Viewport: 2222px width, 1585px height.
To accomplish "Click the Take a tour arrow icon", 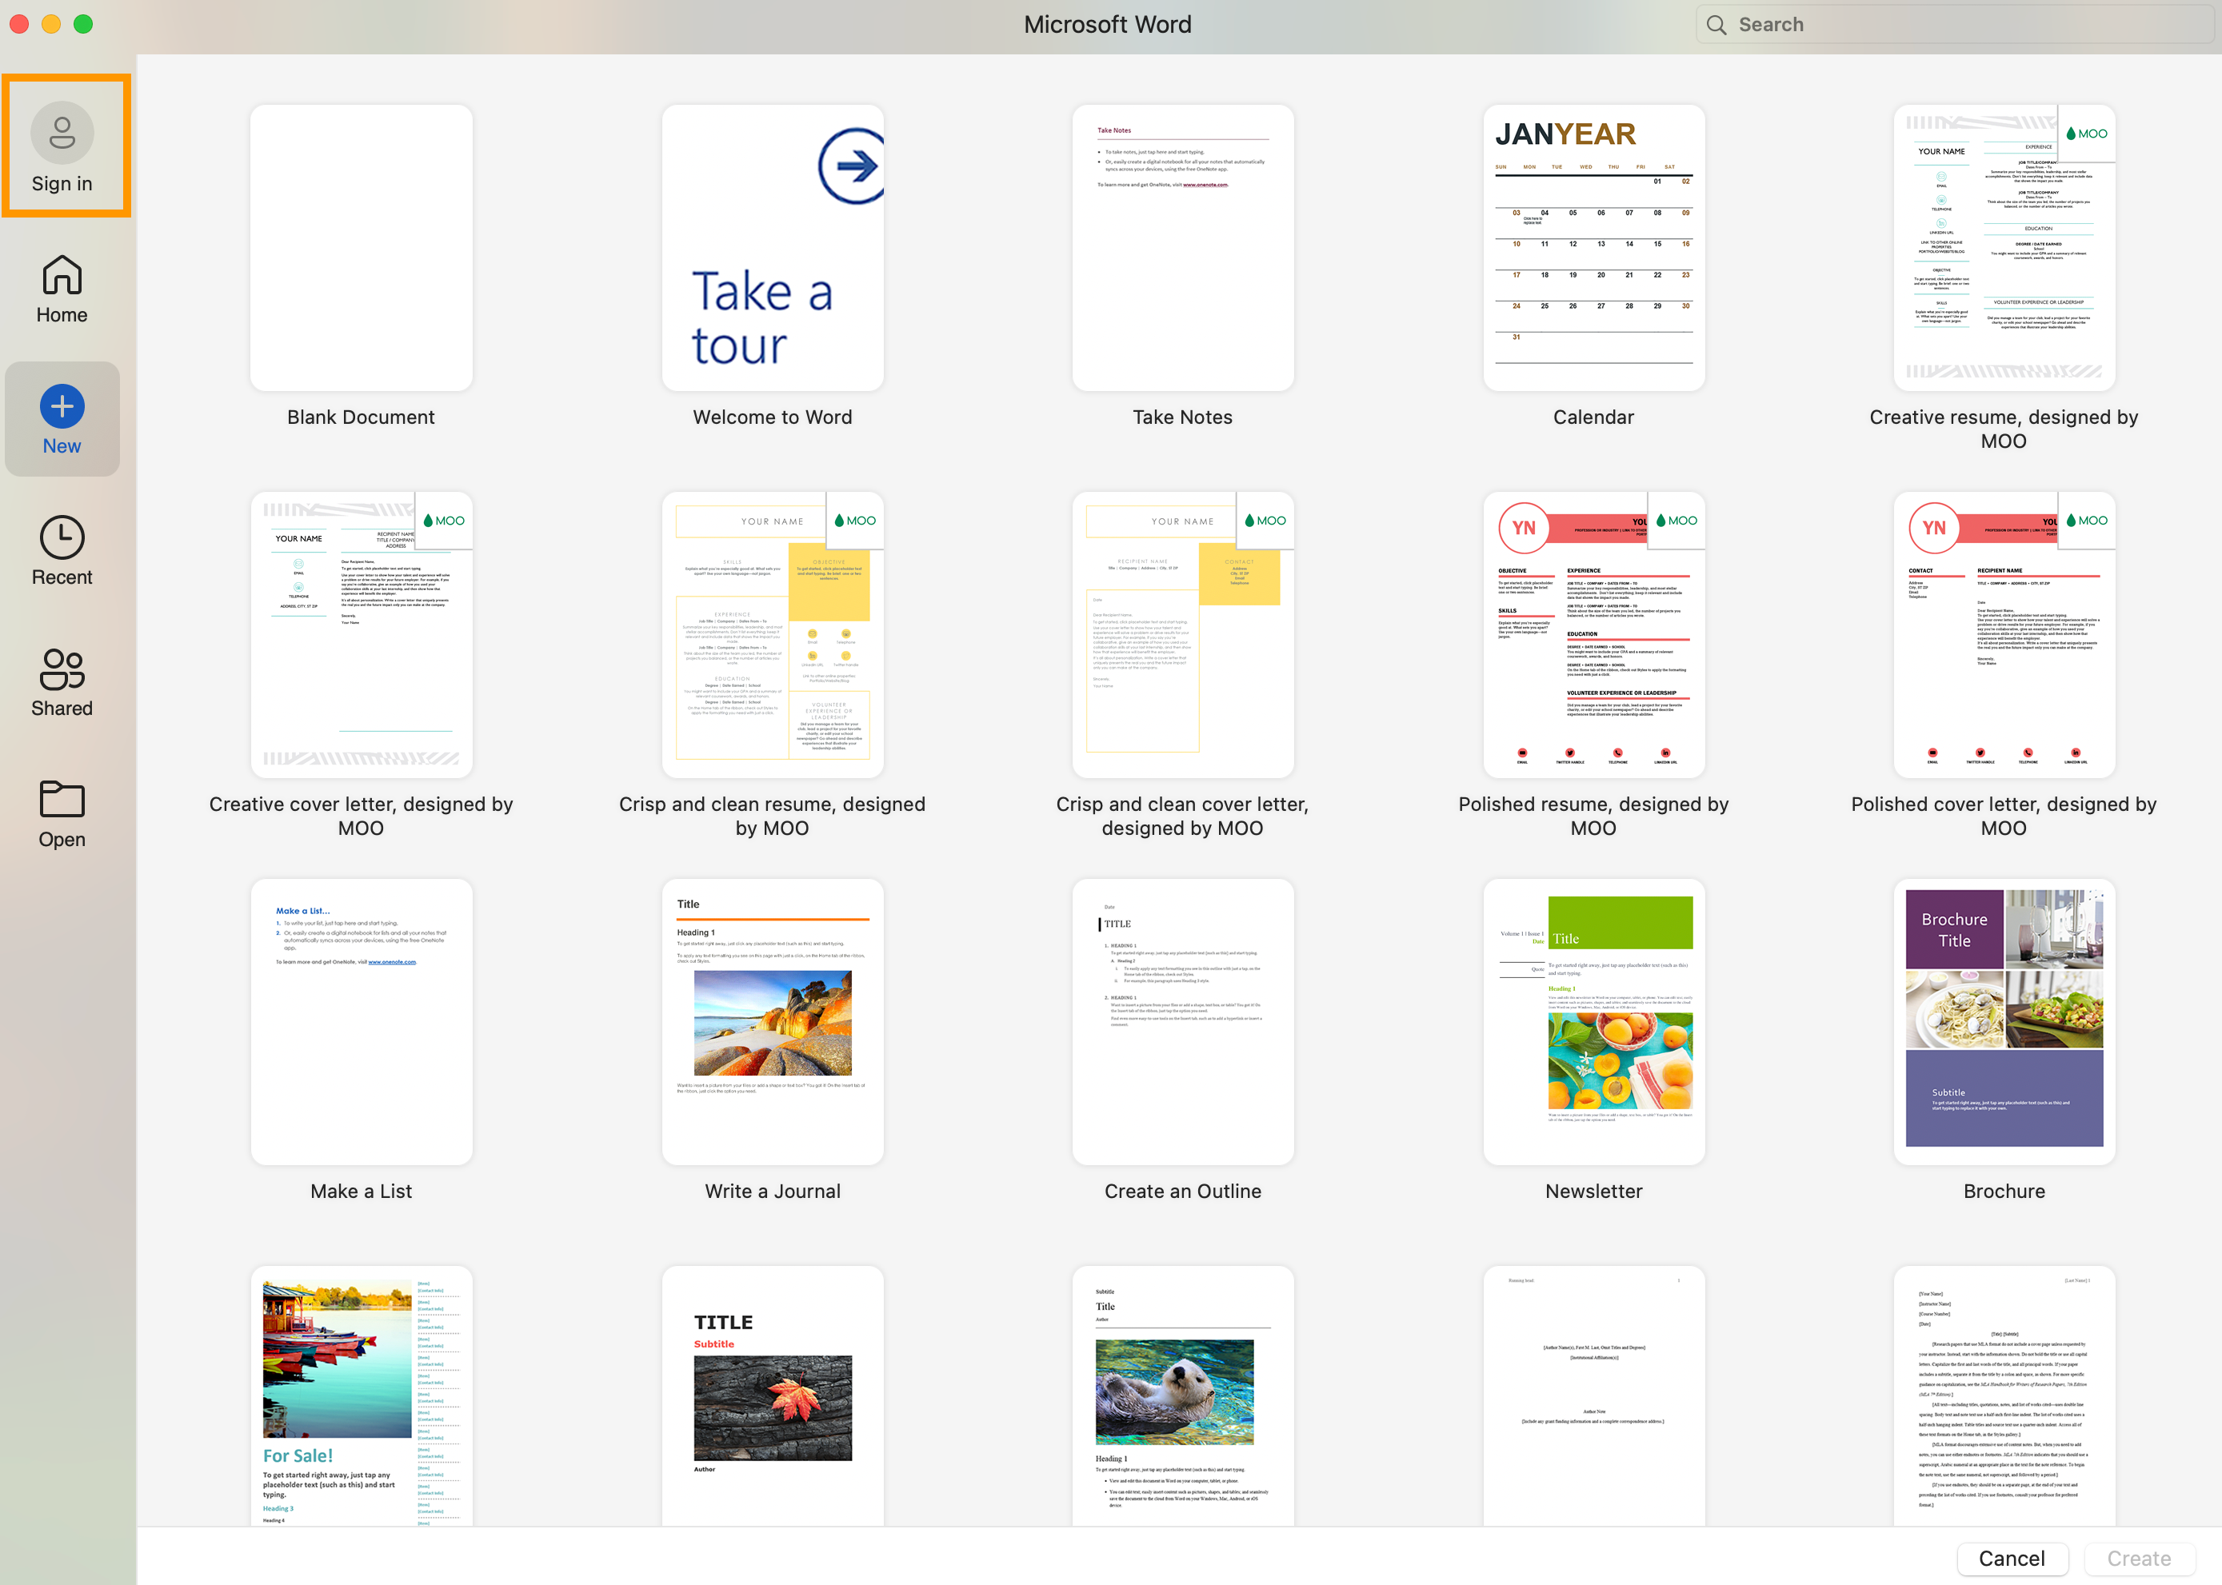I will coord(850,166).
